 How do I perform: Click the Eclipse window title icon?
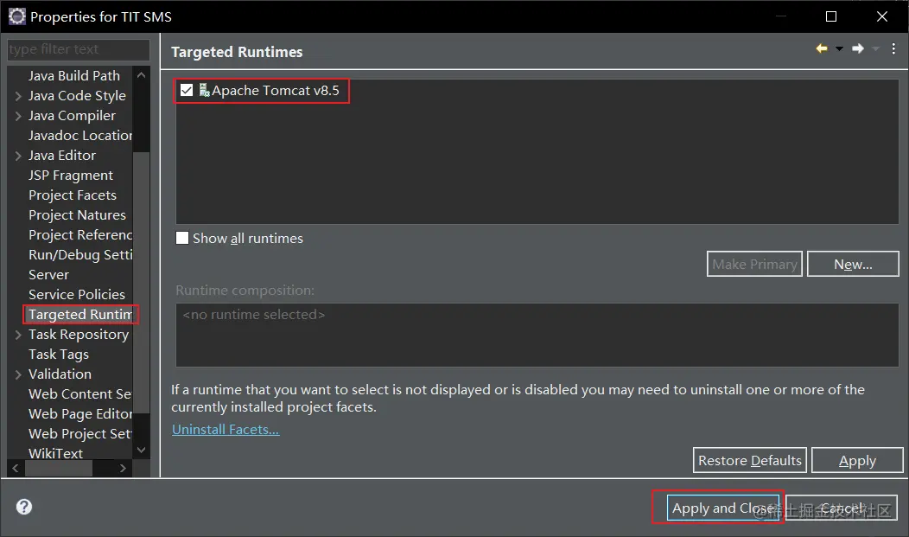tap(16, 16)
